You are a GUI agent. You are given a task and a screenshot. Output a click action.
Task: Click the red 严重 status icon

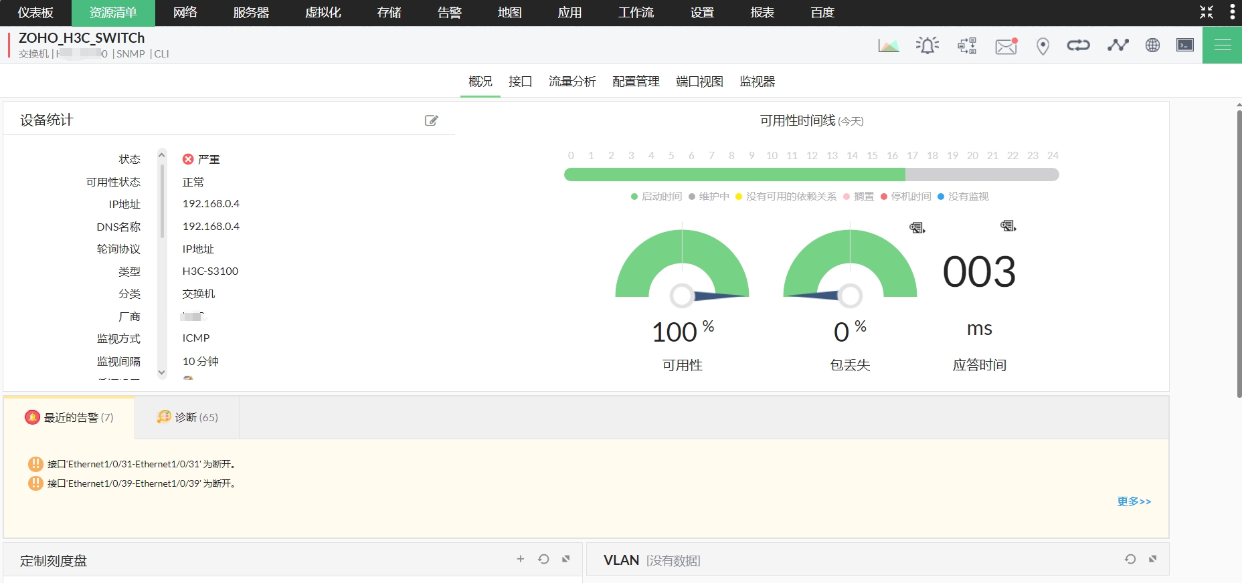[x=188, y=159]
